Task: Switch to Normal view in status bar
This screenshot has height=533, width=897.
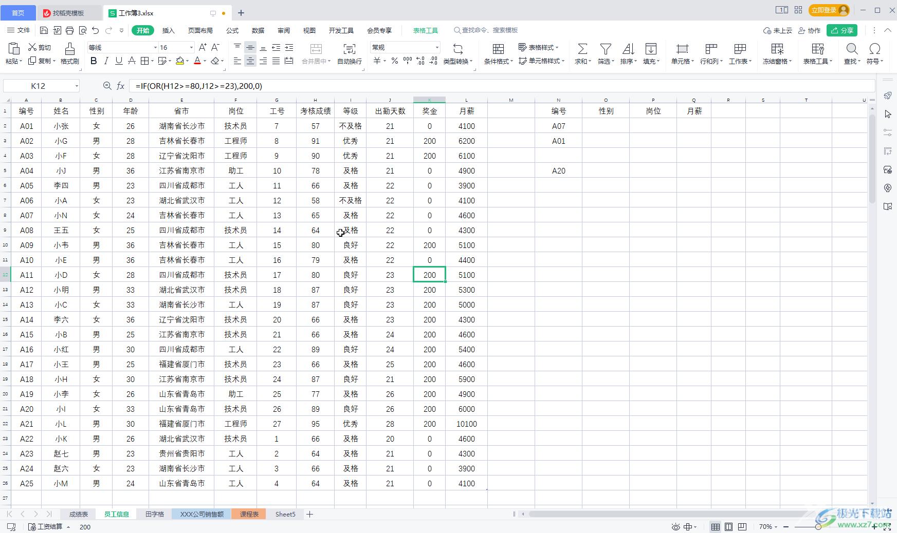Action: coord(715,527)
